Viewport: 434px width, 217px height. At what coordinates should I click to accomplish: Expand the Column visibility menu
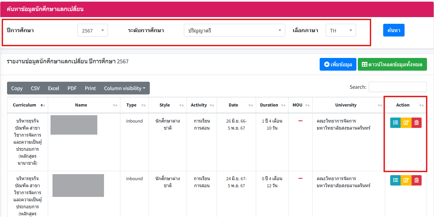124,88
